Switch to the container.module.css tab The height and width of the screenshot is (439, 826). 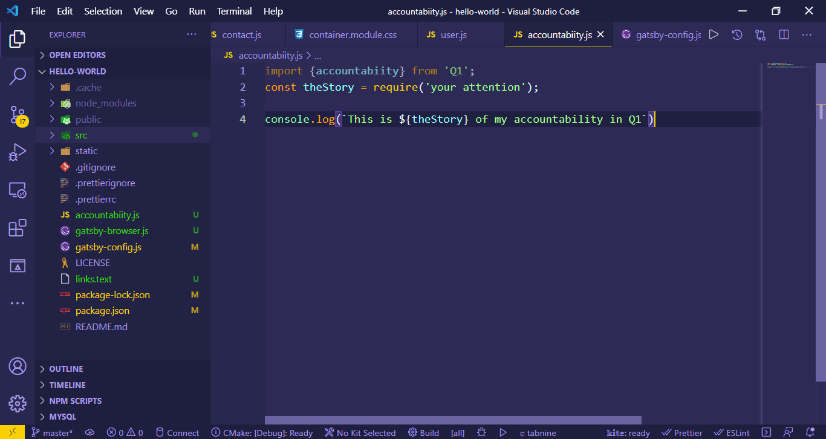point(353,35)
